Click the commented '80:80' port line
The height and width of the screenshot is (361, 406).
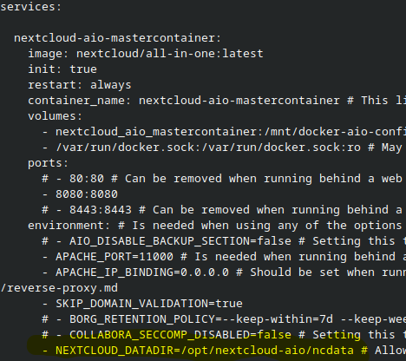tap(224, 179)
